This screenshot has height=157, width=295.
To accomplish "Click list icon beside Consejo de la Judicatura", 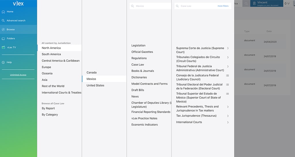I will (x=228, y=76).
